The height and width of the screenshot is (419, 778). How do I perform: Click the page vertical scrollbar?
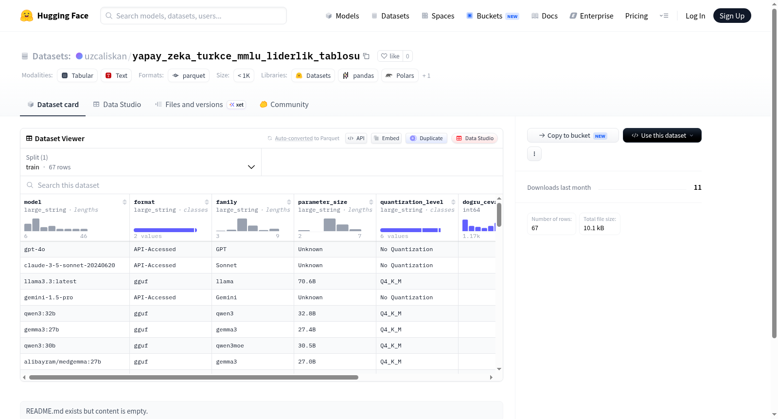pyautogui.click(x=774, y=173)
